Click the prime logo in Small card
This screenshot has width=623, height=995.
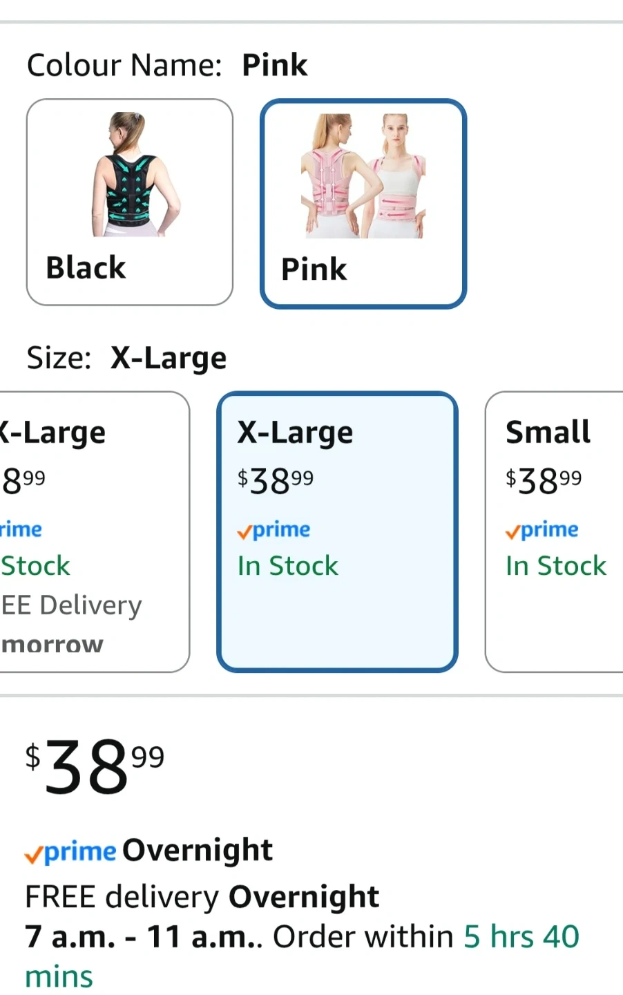pos(542,530)
